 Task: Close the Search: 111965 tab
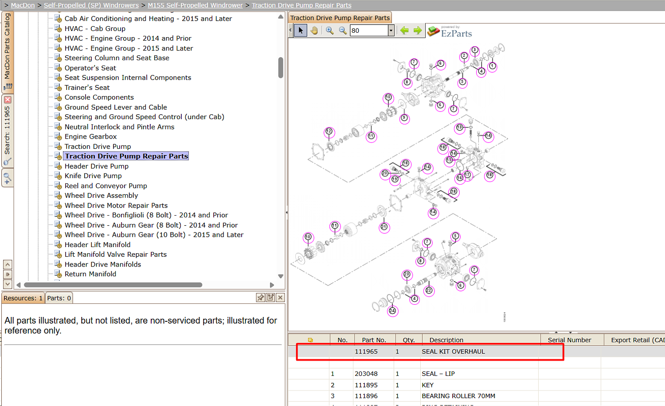pyautogui.click(x=8, y=100)
